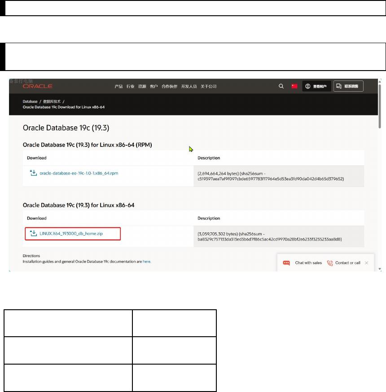
Task: Click the Contact or call phone icon
Action: [330, 263]
